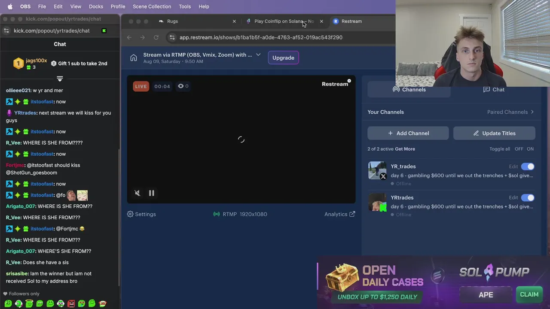Expand the gift leaderboard arrow in chat

click(x=60, y=79)
